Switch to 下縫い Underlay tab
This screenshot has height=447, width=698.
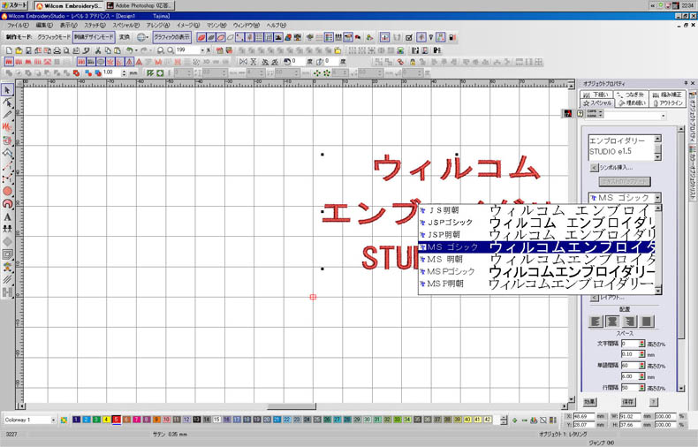coord(596,95)
